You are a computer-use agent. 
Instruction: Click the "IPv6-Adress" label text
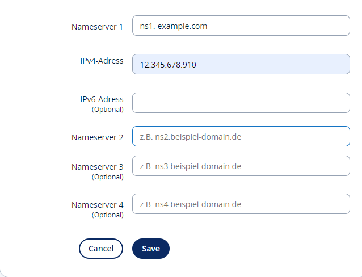point(102,99)
